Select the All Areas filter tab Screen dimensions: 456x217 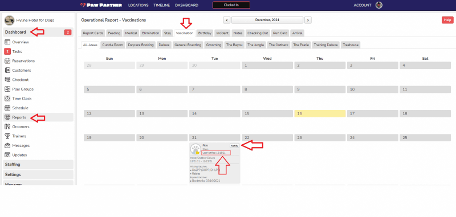90,45
